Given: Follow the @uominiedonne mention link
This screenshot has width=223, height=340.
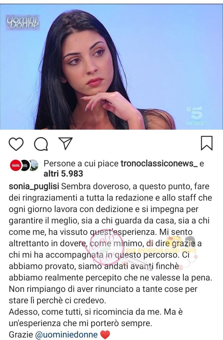Looking at the screenshot, I should click(x=66, y=335).
